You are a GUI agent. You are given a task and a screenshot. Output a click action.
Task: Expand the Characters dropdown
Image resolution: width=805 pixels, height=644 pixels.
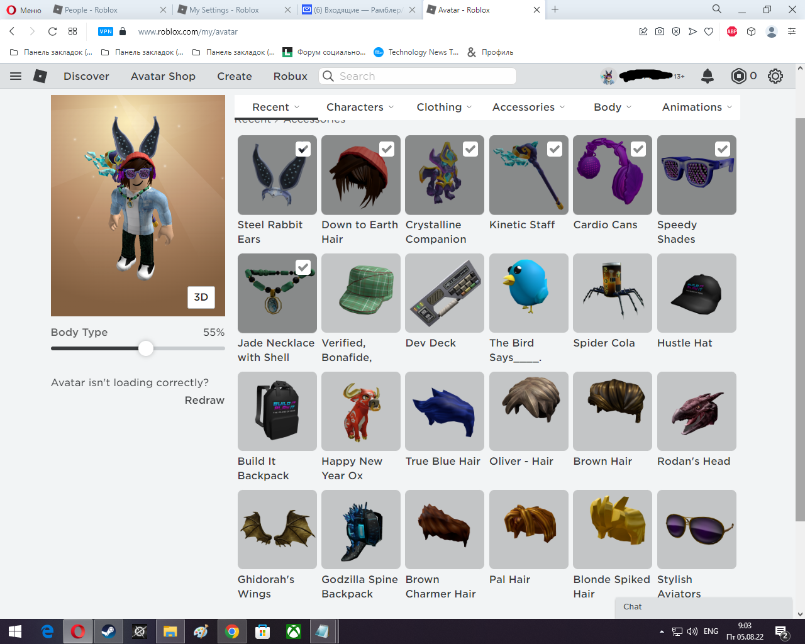click(x=360, y=107)
